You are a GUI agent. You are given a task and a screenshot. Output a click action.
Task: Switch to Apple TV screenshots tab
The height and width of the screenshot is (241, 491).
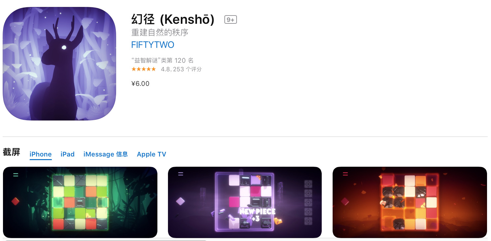[151, 154]
